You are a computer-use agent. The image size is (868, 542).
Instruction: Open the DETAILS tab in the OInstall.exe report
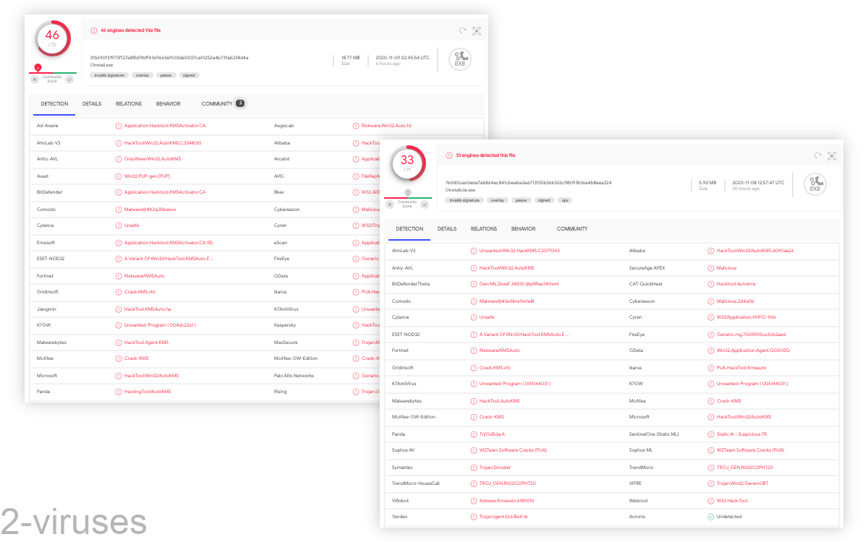coord(92,104)
